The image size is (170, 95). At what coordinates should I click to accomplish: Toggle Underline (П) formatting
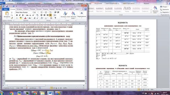pyautogui.click(x=23, y=15)
